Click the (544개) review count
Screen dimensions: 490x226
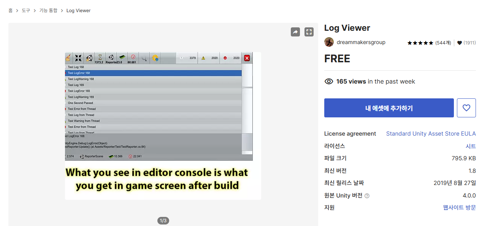click(x=443, y=43)
